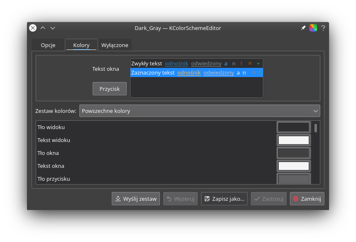
Task: Select the Tło przycisku list row label
Action: click(54, 179)
